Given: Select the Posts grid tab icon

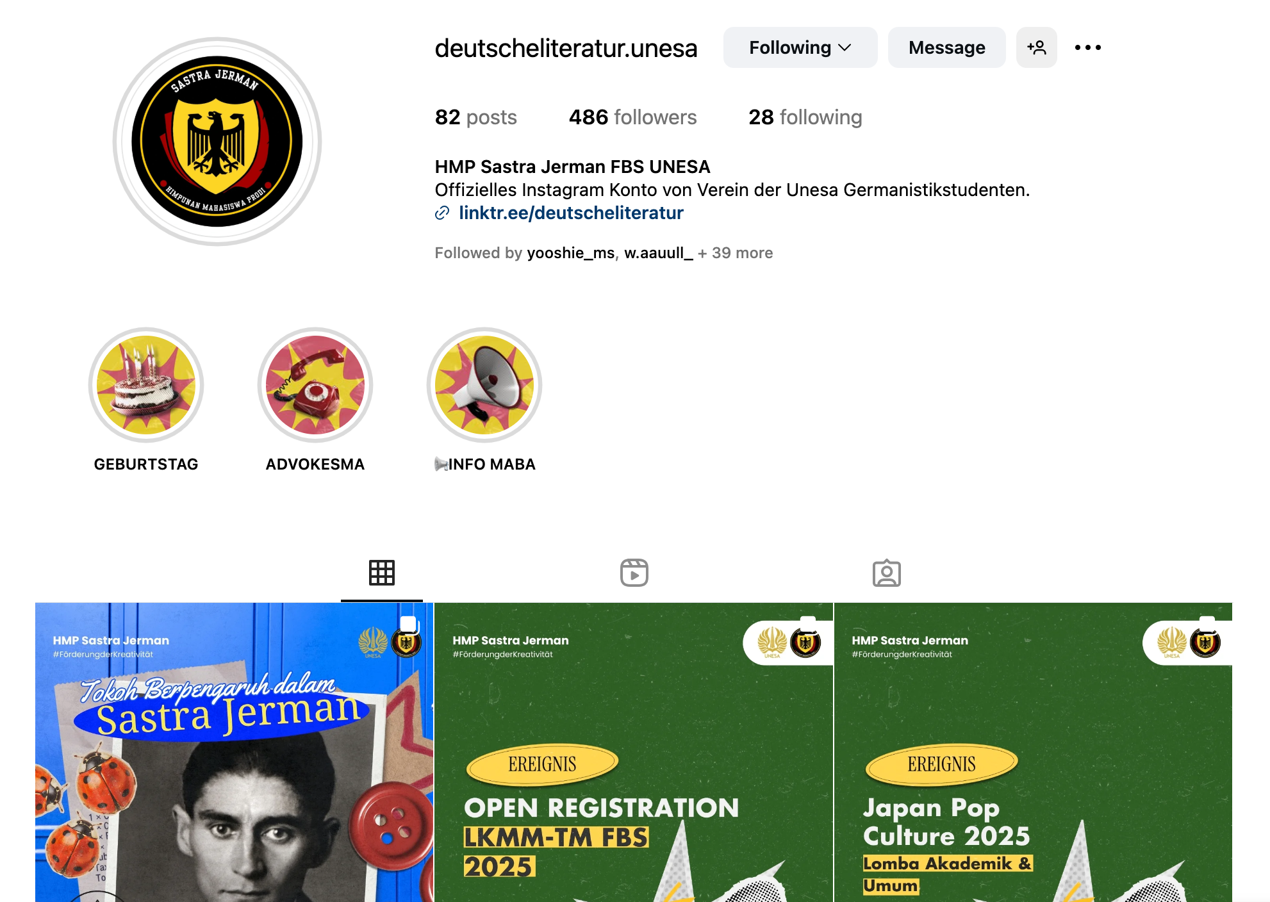Looking at the screenshot, I should pyautogui.click(x=382, y=573).
